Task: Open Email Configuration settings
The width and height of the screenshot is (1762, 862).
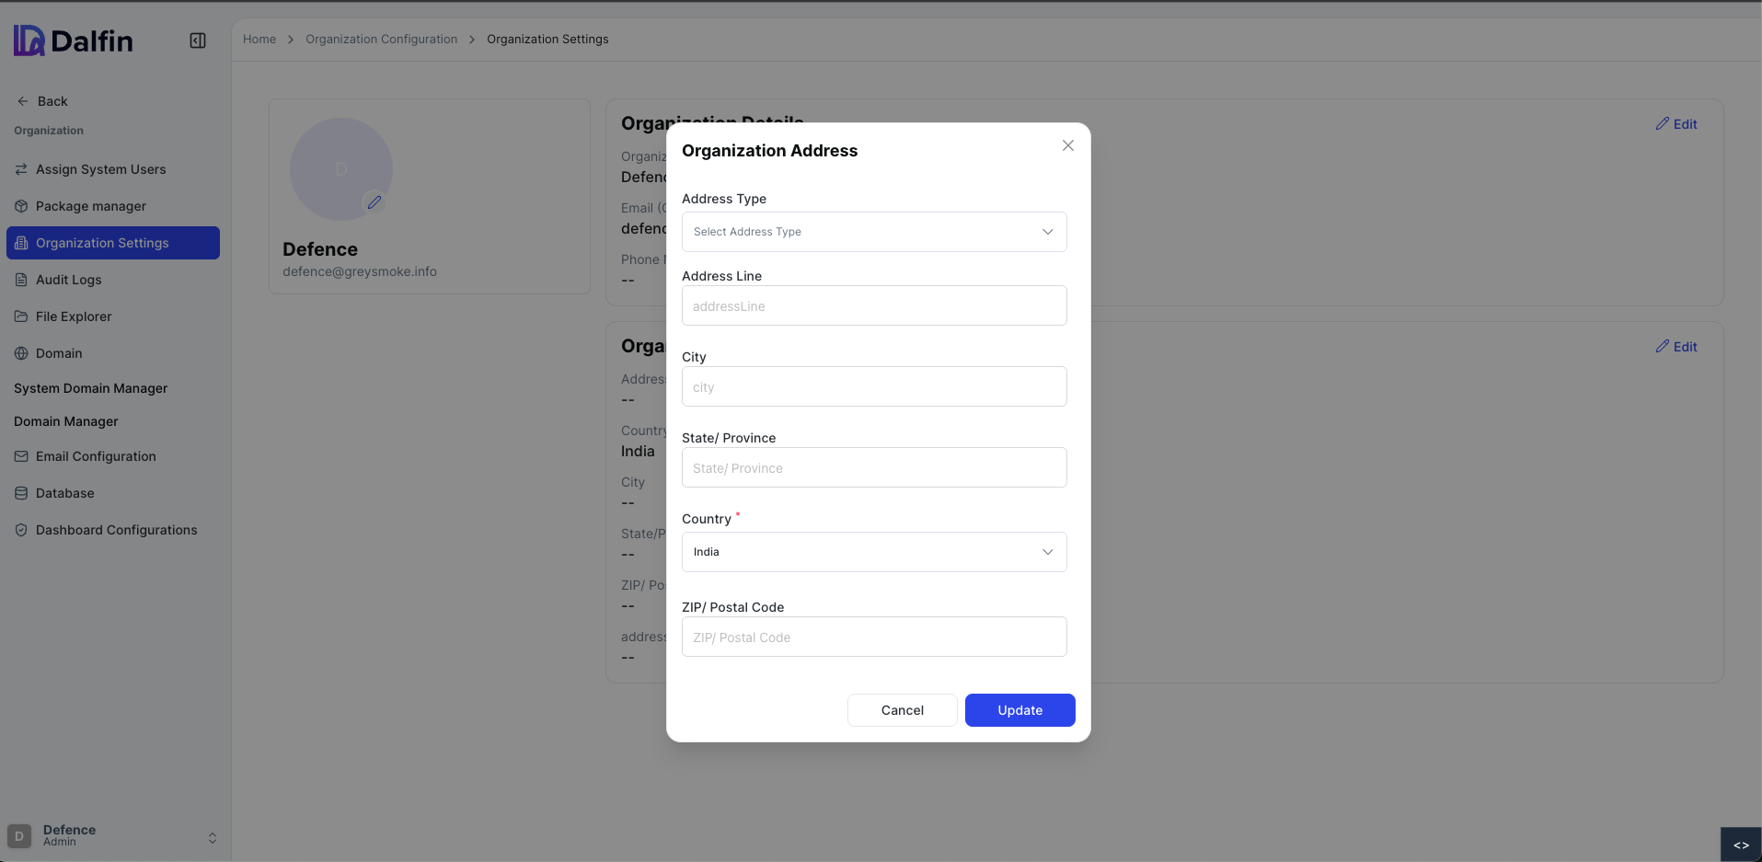Action: pyautogui.click(x=96, y=456)
